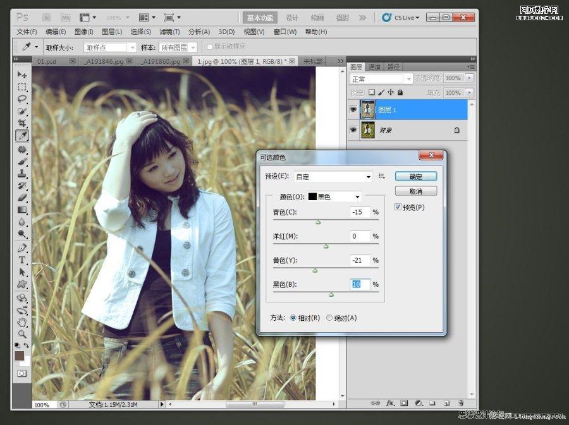The height and width of the screenshot is (425, 569).
Task: Open the 窗口(W) menu
Action: pyautogui.click(x=285, y=32)
